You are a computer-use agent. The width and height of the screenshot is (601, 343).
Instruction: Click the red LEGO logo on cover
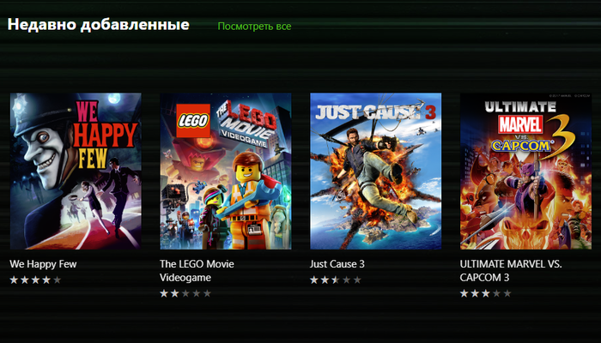(193, 121)
